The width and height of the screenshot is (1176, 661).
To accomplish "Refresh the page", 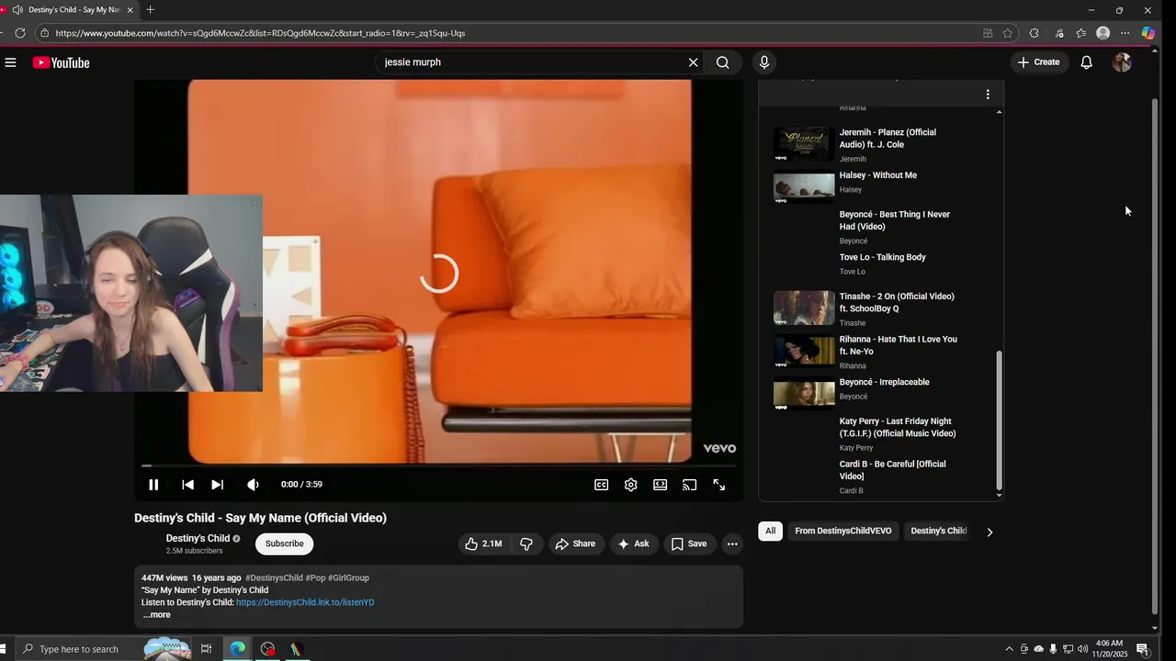I will tap(19, 33).
